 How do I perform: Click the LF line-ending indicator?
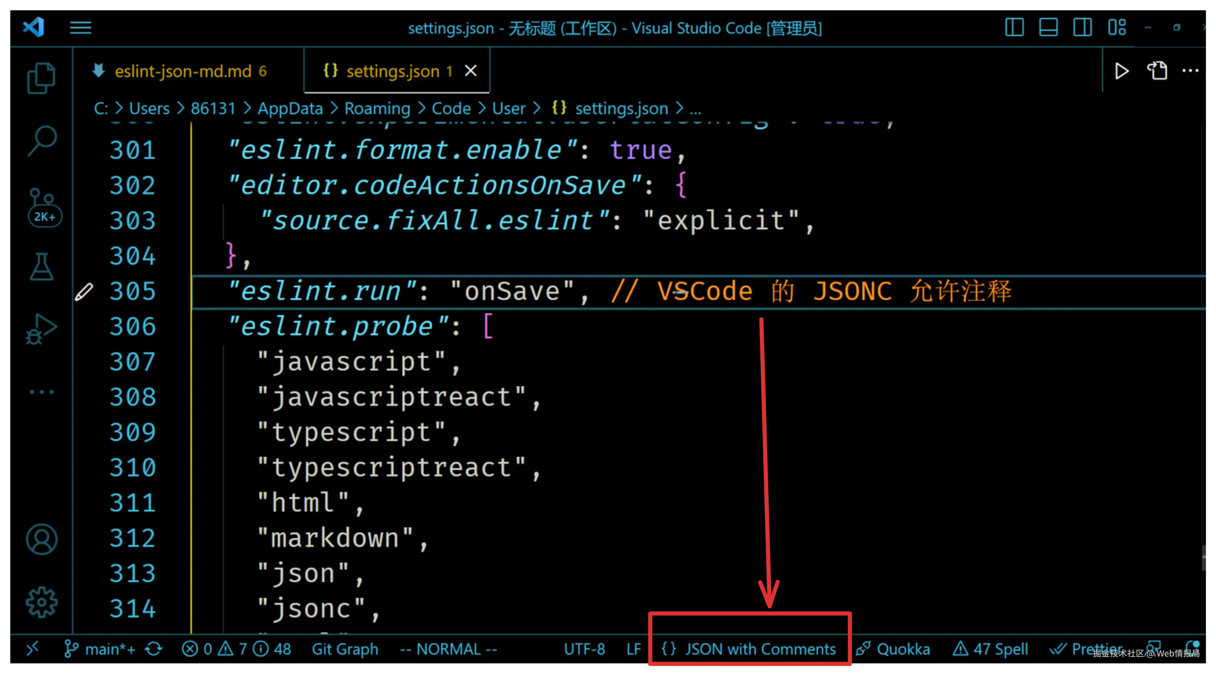[634, 649]
